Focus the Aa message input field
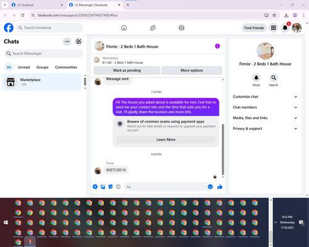Image resolution: width=309 pixels, height=247 pixels. tap(165, 186)
